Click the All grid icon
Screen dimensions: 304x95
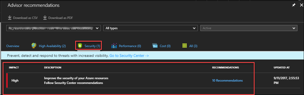[185, 46]
